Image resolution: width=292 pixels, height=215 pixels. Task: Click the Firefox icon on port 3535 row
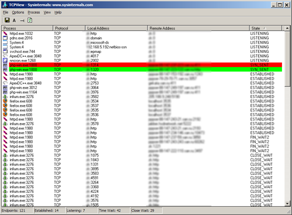5,110
